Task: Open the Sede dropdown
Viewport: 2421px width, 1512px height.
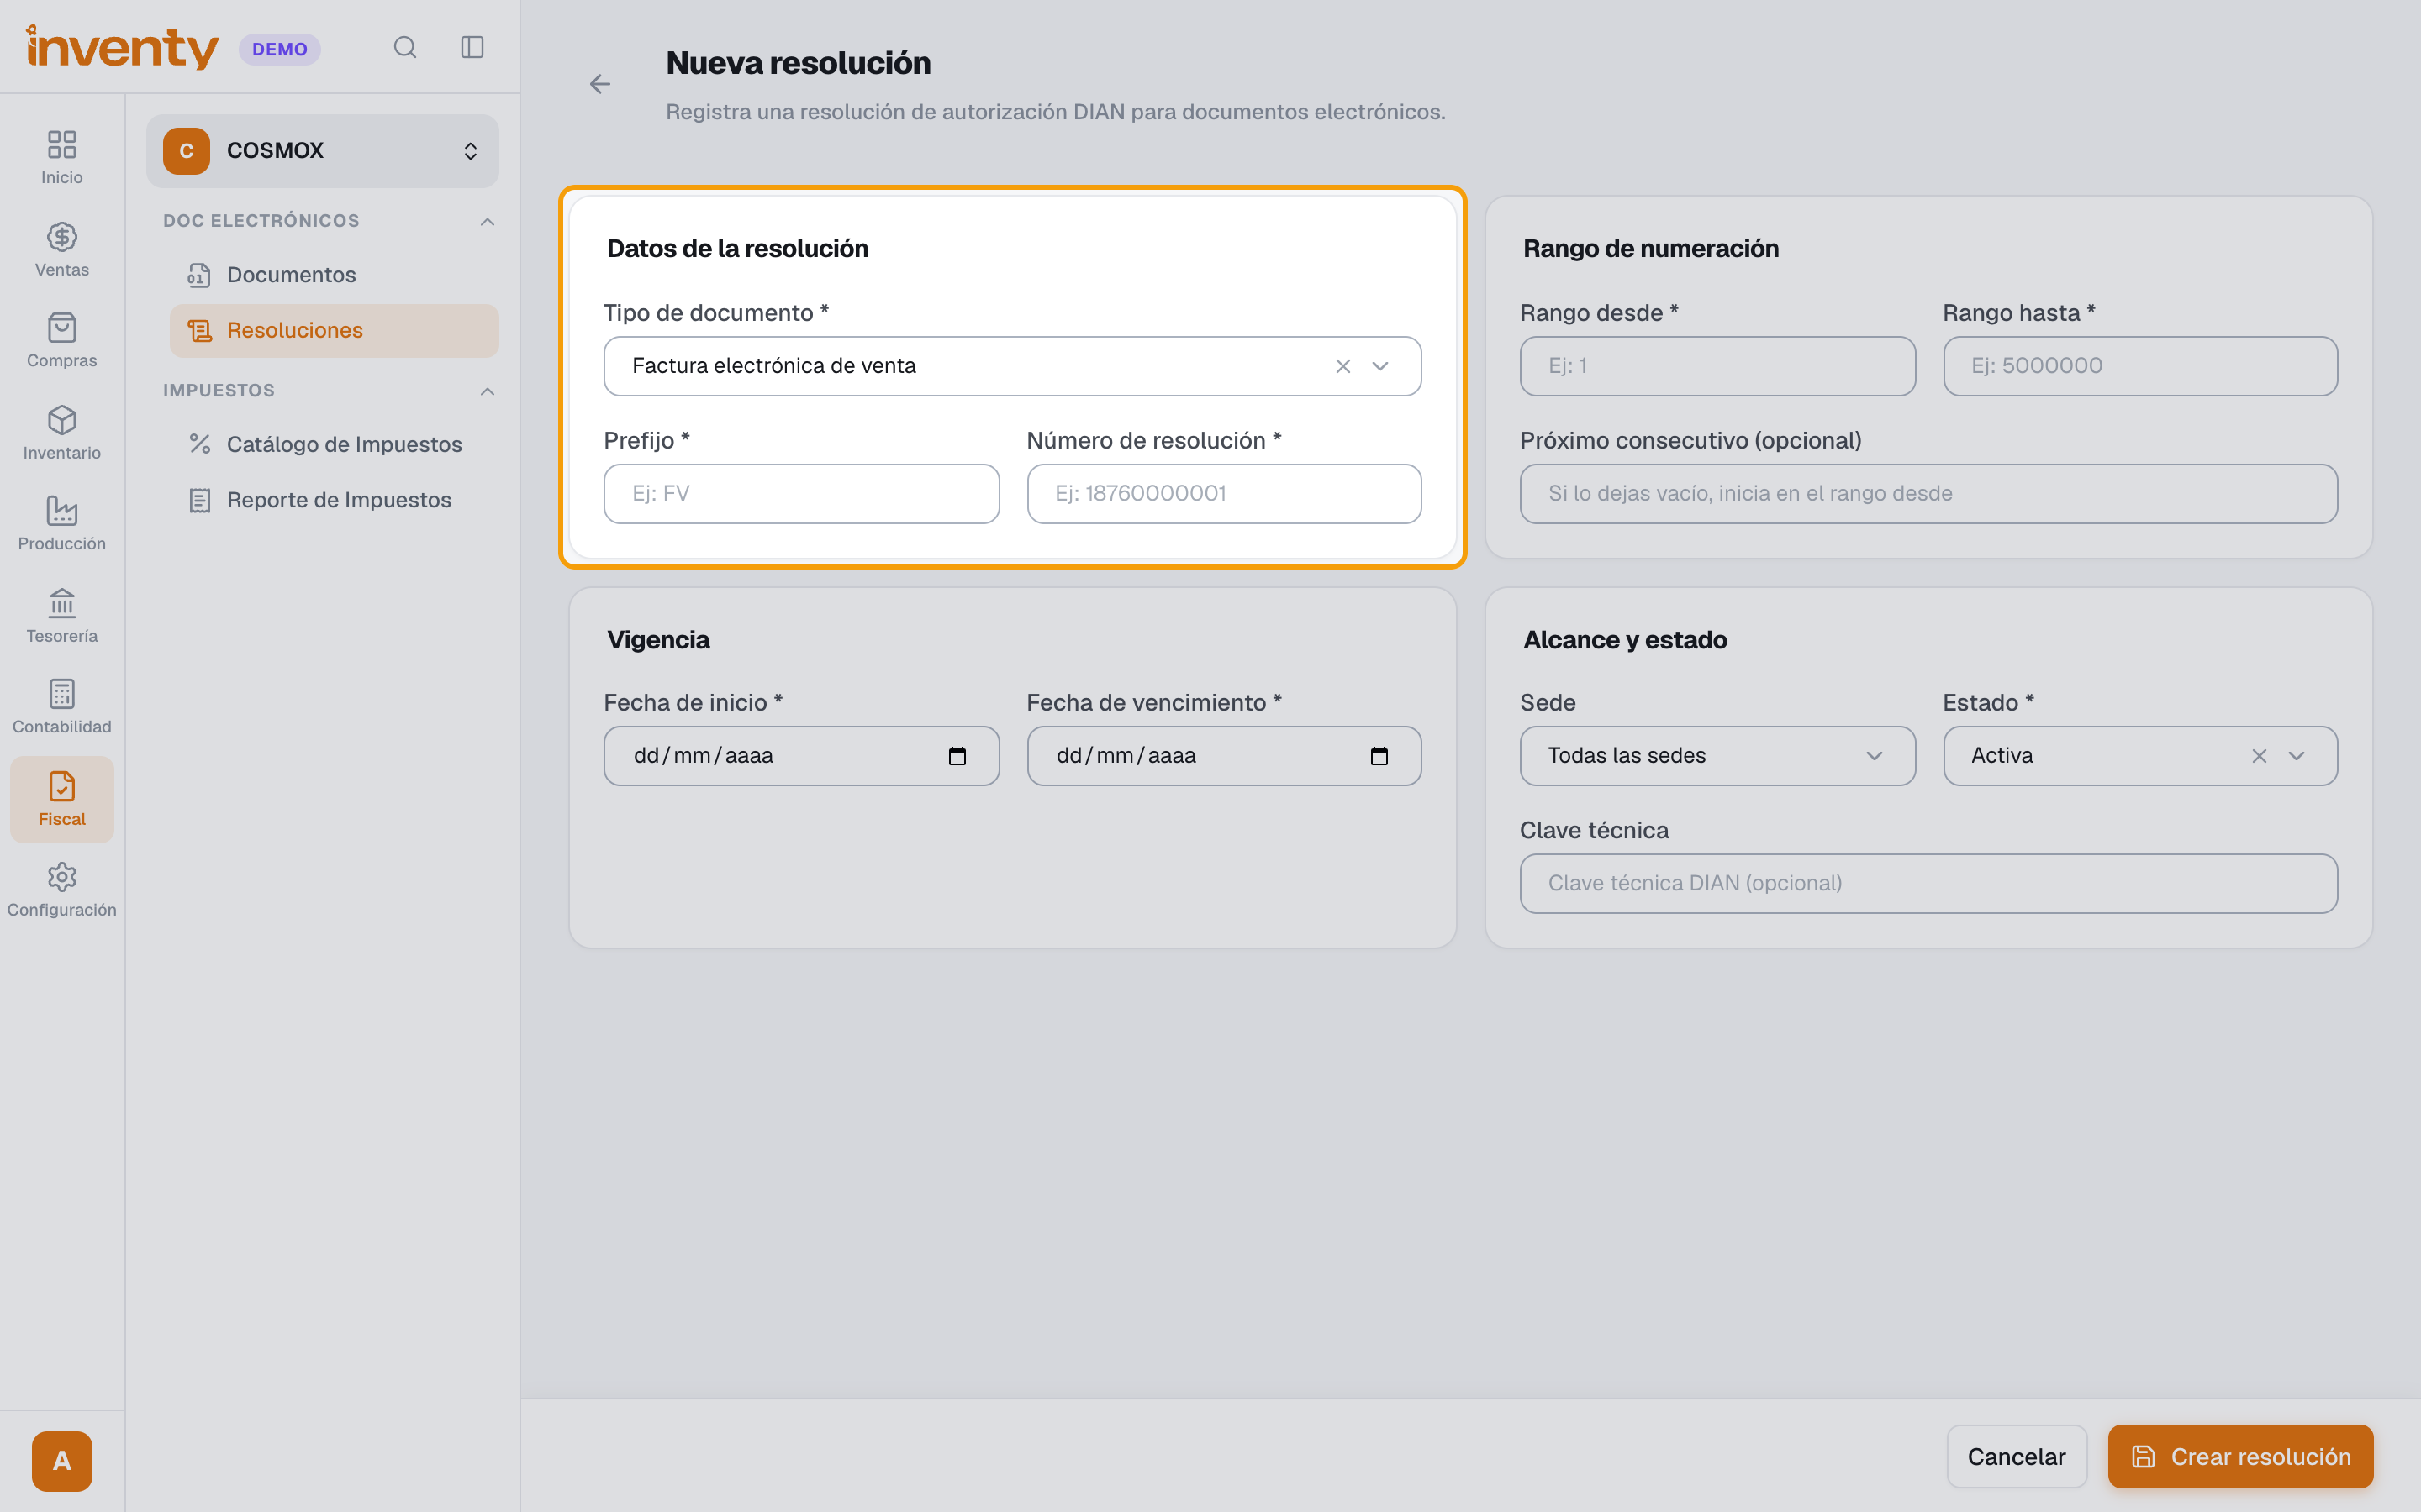Action: click(1717, 756)
